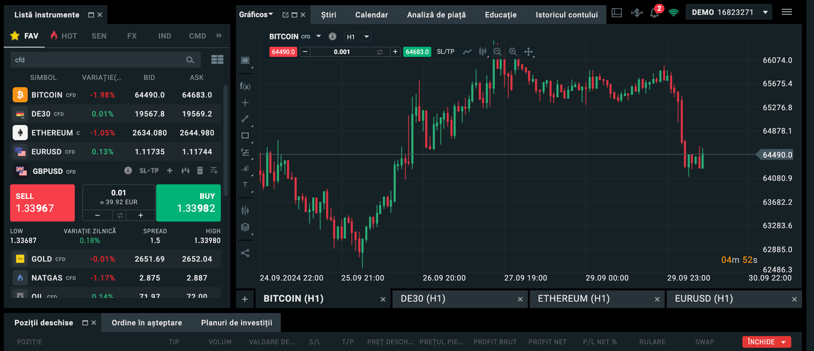The image size is (814, 351).
Task: Toggle SL/TP on the chart toolbar
Action: [x=445, y=51]
